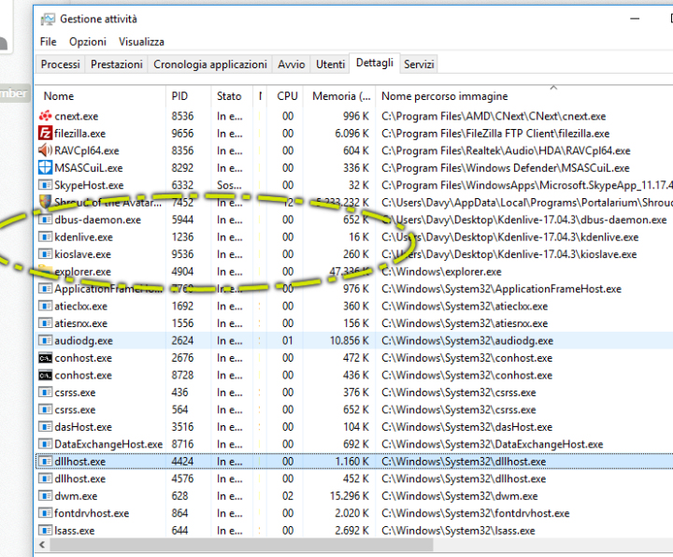This screenshot has width=673, height=557.
Task: Click the kioslave.exe process icon
Action: [x=45, y=254]
